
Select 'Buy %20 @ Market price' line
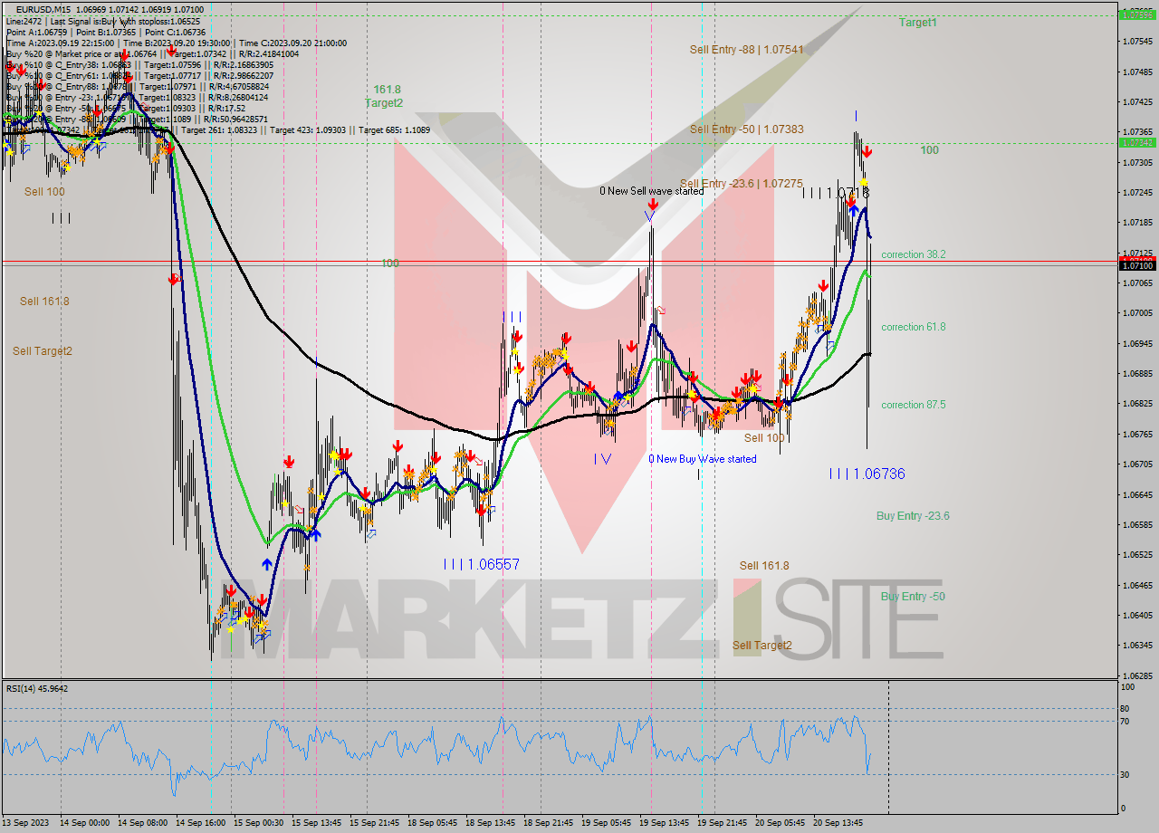[x=152, y=53]
